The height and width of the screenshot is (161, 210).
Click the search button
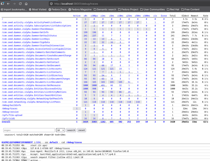click(x=71, y=130)
